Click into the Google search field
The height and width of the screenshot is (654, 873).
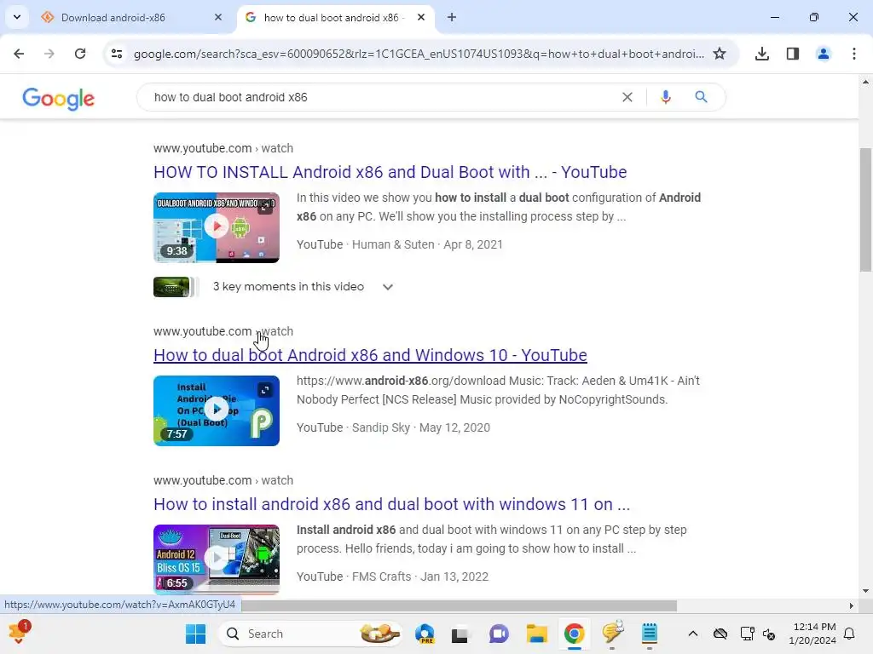click(384, 97)
